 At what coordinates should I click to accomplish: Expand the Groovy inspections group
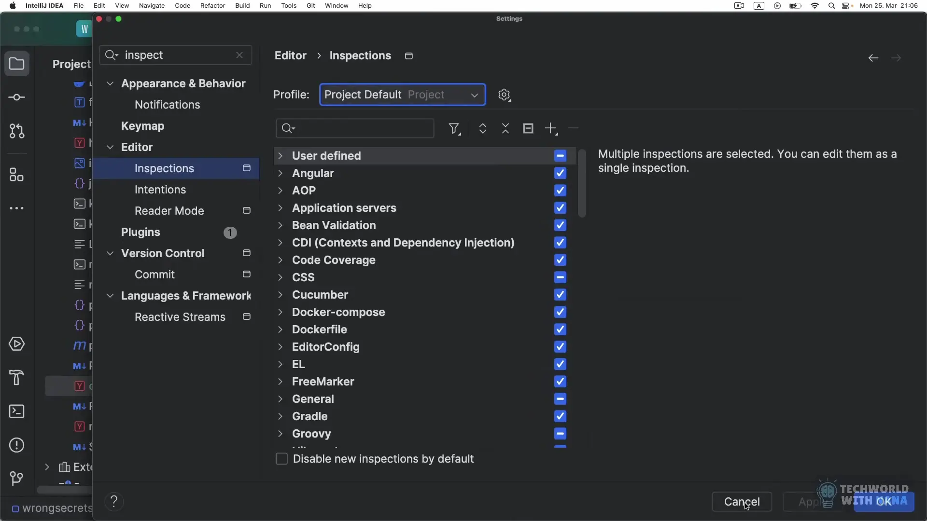point(280,434)
